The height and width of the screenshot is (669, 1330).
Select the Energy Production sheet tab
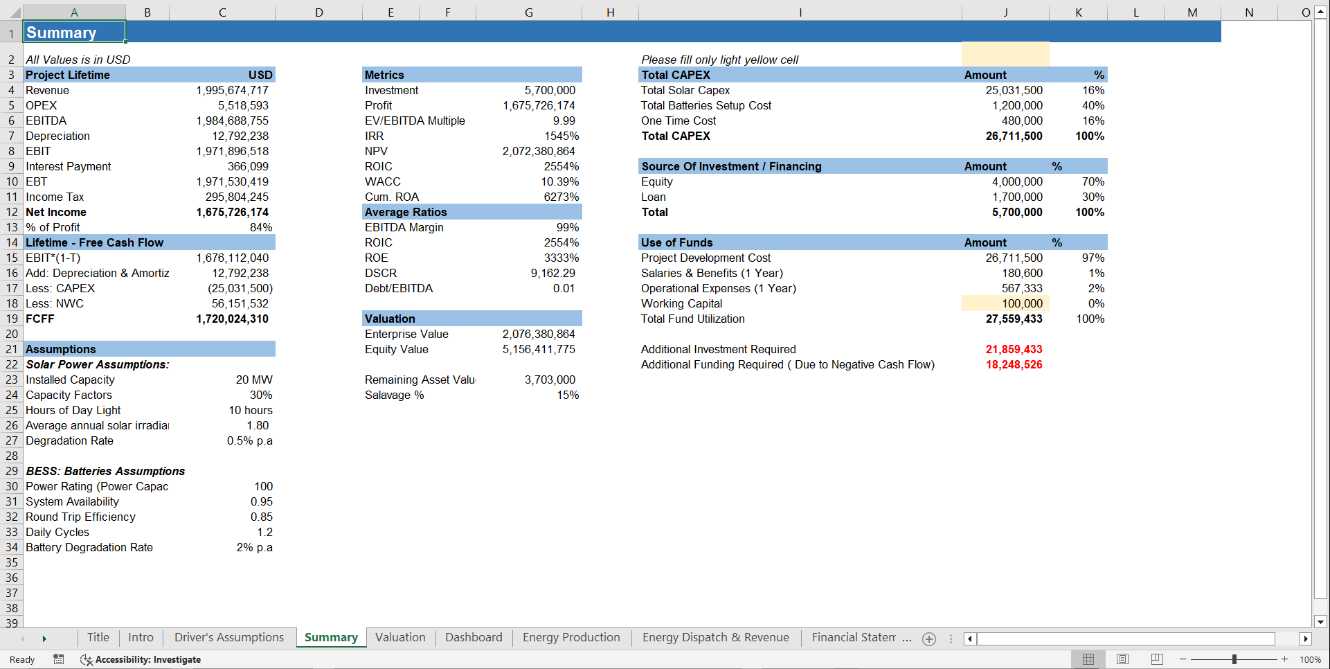point(571,637)
